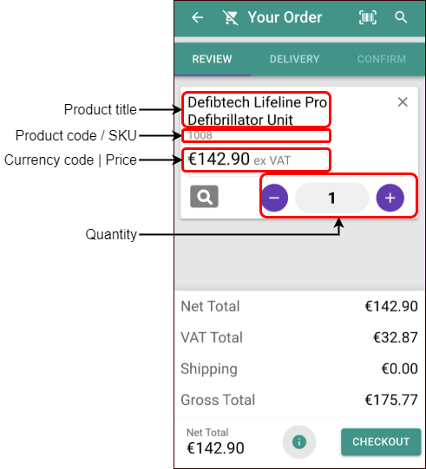The width and height of the screenshot is (426, 469).
Task: Switch to the Confirm tab
Action: click(x=382, y=59)
